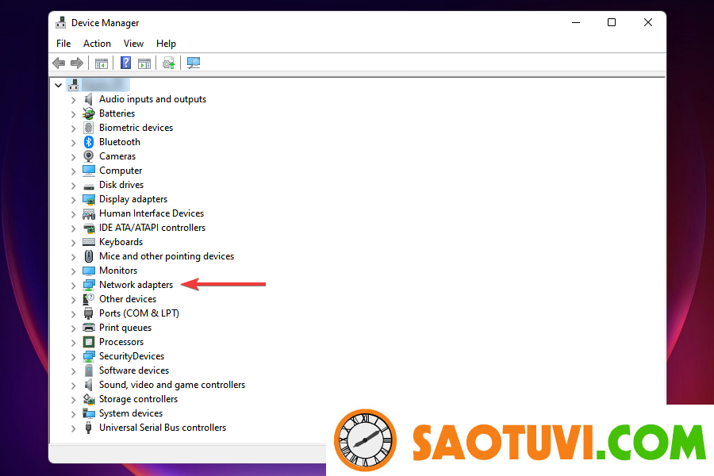714x476 pixels.
Task: Open the File menu
Action: (x=63, y=44)
